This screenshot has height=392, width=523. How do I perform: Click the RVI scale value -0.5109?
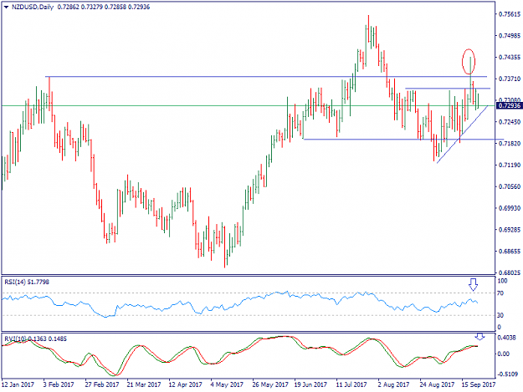(507, 374)
